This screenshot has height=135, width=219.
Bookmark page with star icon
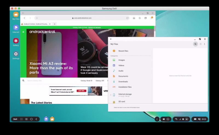click(140, 18)
